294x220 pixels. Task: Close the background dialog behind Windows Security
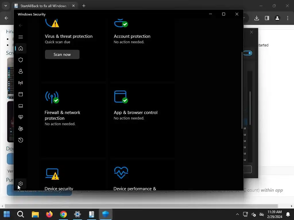252,32
